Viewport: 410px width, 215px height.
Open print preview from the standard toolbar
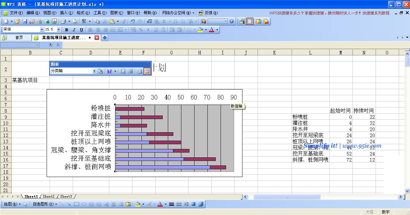click(x=75, y=22)
